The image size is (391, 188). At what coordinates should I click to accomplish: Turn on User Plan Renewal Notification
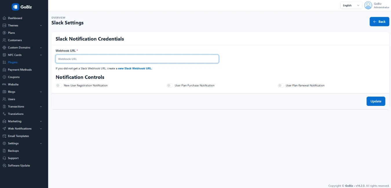point(281,85)
